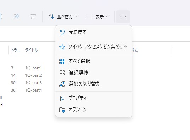190x140 pixels.
Task: Open the 並べ替え sort dropdown
Action: (x=63, y=17)
